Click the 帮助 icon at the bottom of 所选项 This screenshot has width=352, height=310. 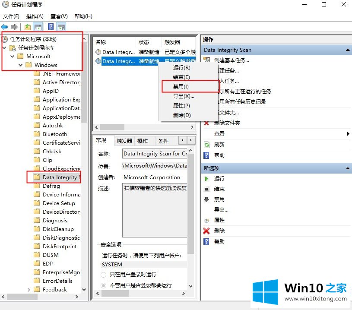[x=206, y=241]
